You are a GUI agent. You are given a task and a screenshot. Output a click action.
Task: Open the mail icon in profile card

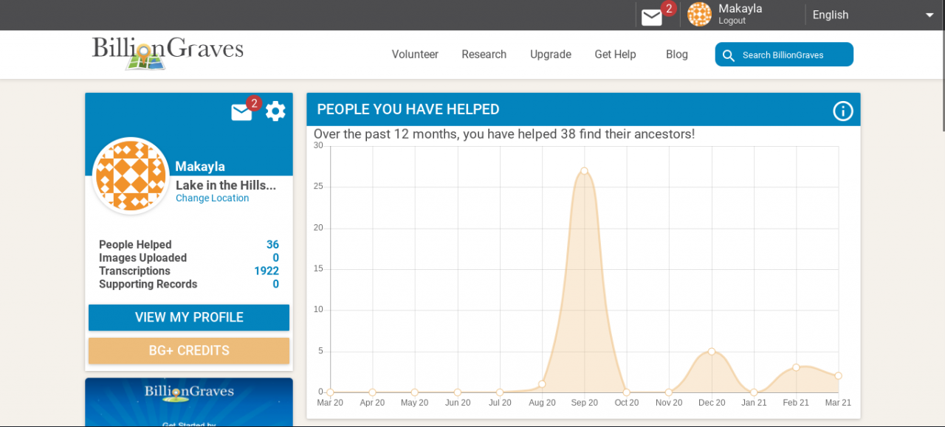pos(241,112)
